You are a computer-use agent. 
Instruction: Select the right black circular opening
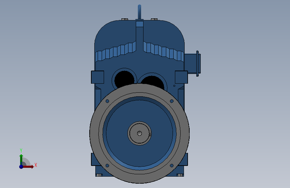(153, 82)
